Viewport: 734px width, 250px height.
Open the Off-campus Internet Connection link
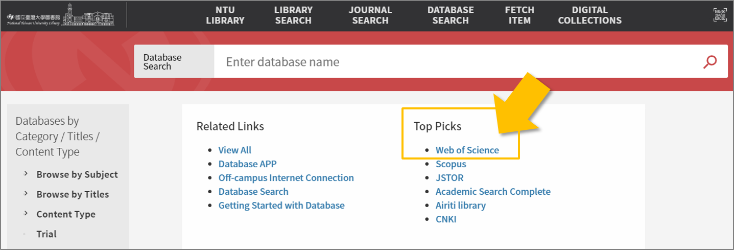coord(286,178)
